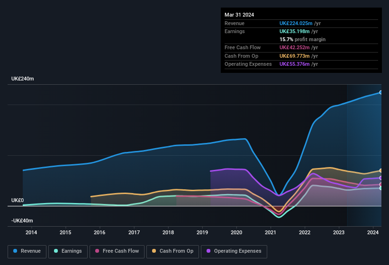Click the 2014 label on the x-axis
The image size is (389, 265).
(31, 232)
